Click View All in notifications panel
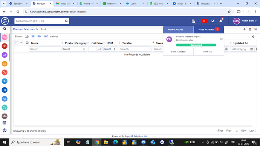This screenshot has width=260, height=146. 207,52
